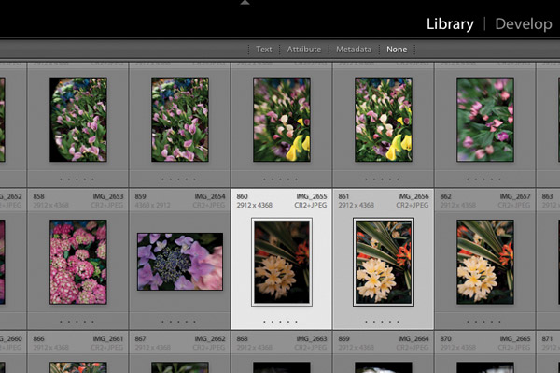Select calla lily thumbnail with black circular vignette

(78, 120)
